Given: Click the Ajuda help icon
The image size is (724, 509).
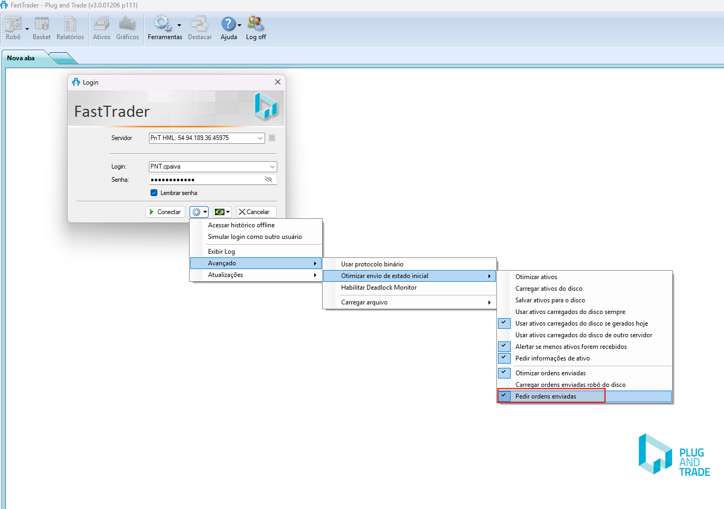Looking at the screenshot, I should coord(228,24).
